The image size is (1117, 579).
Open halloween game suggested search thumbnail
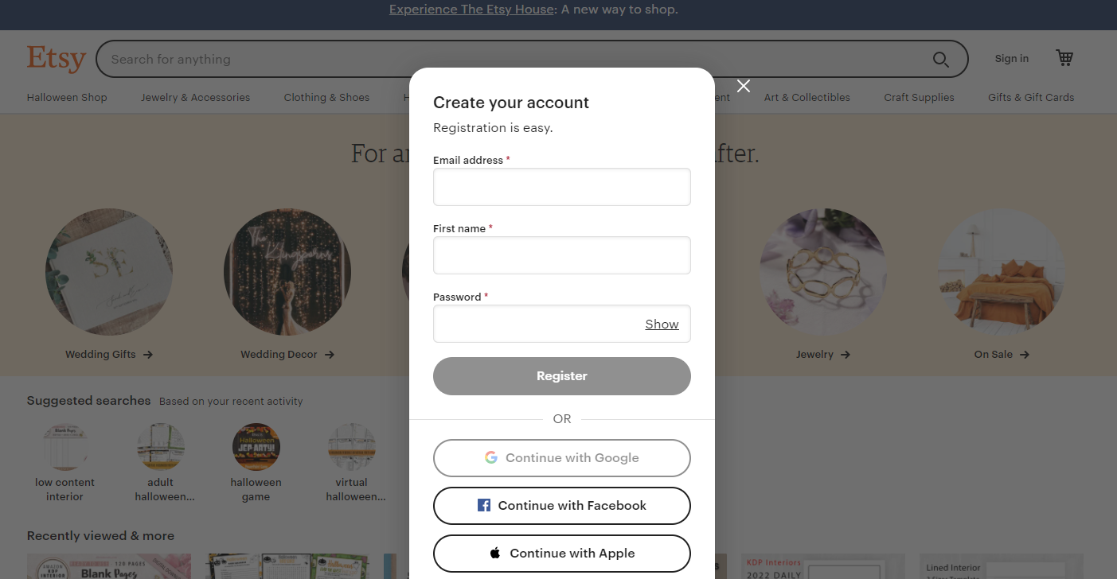click(256, 447)
